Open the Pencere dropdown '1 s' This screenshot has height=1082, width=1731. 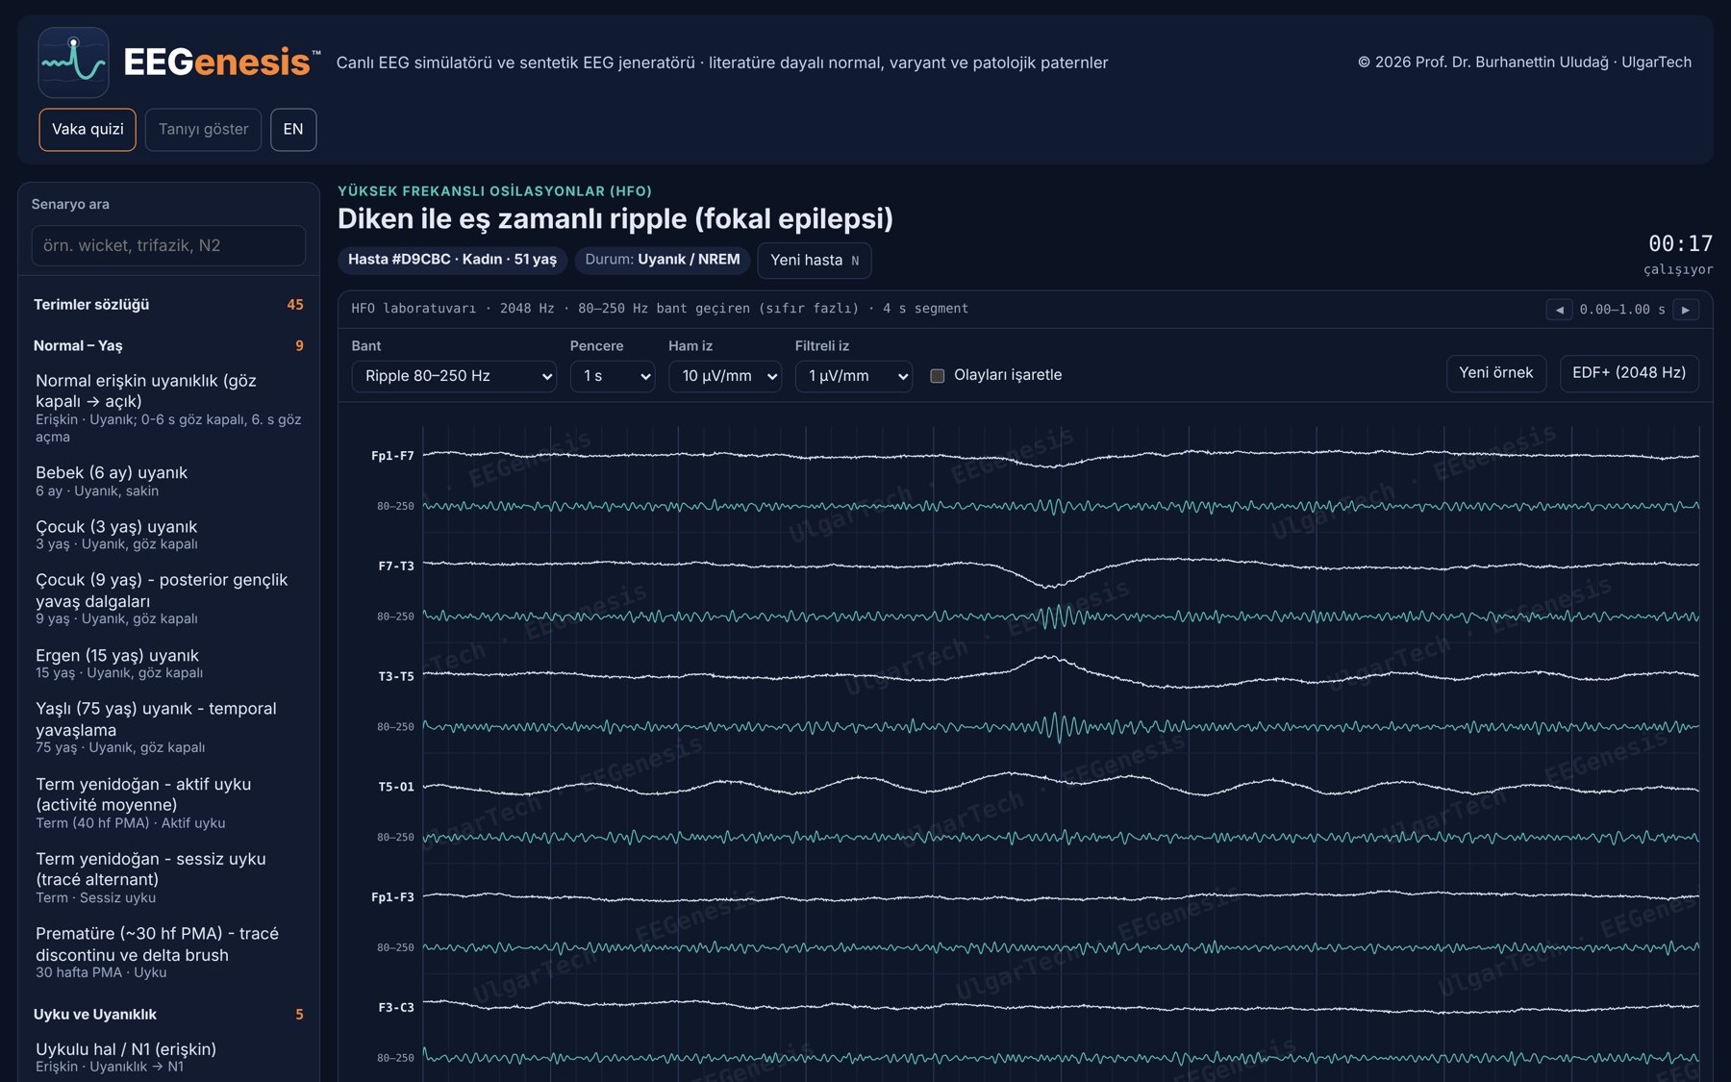tap(613, 376)
